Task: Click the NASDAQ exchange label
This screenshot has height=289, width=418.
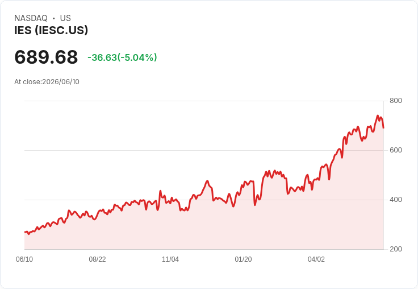Action: pos(31,18)
